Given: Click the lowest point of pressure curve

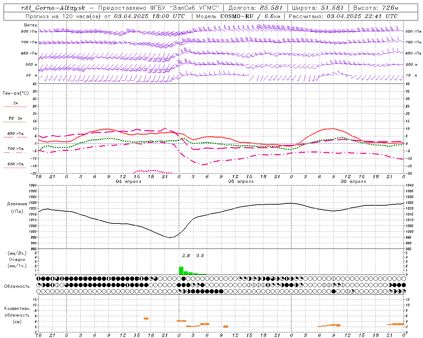Looking at the screenshot, I should [170, 237].
